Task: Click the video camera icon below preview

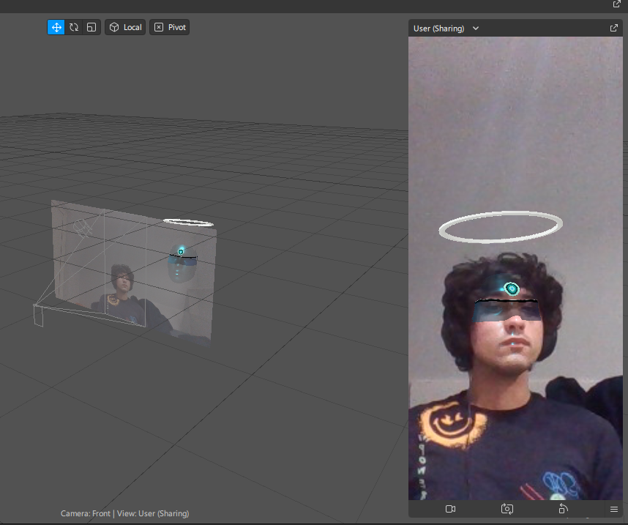Action: 451,509
